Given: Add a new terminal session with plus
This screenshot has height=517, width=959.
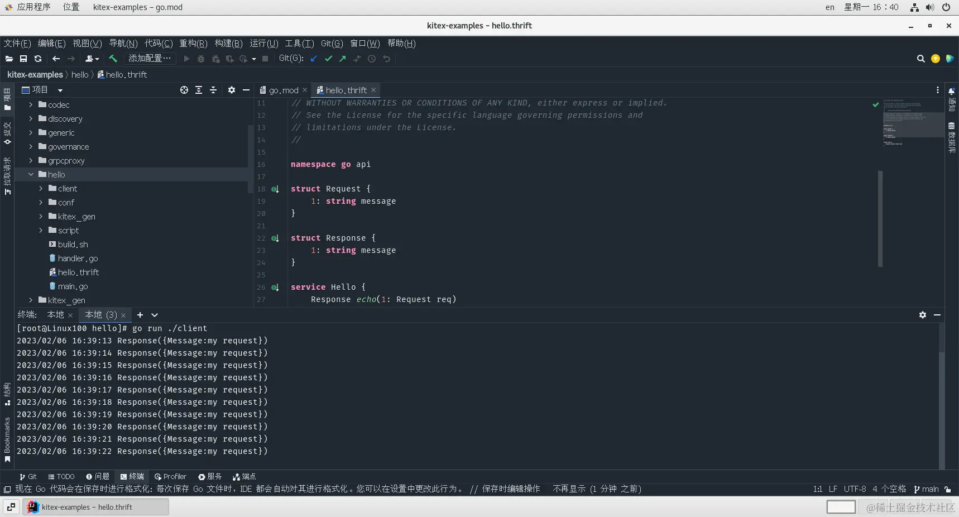Looking at the screenshot, I should click(140, 315).
